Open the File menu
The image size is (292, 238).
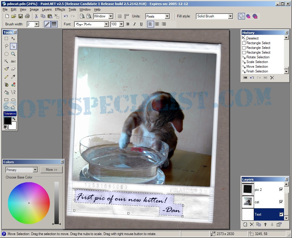coord(5,9)
